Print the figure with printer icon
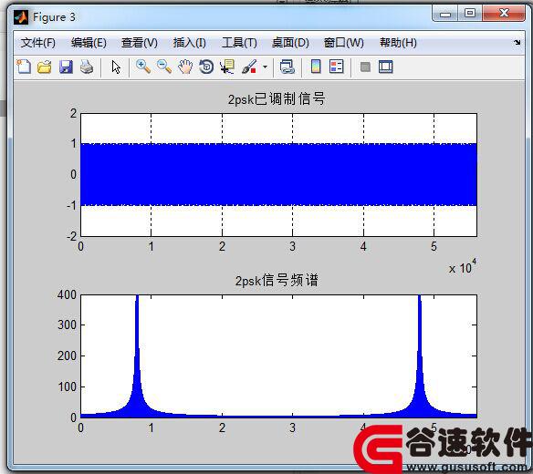The width and height of the screenshot is (533, 474). point(87,67)
